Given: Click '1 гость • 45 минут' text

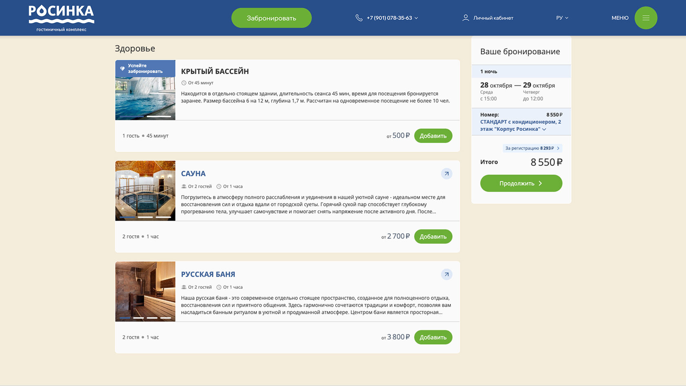Looking at the screenshot, I should [x=145, y=136].
